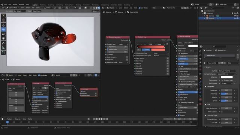The height and width of the screenshot is (135, 240).
Task: Open the BRDF model Octane dropdown in Properties
Action: pos(227,83)
